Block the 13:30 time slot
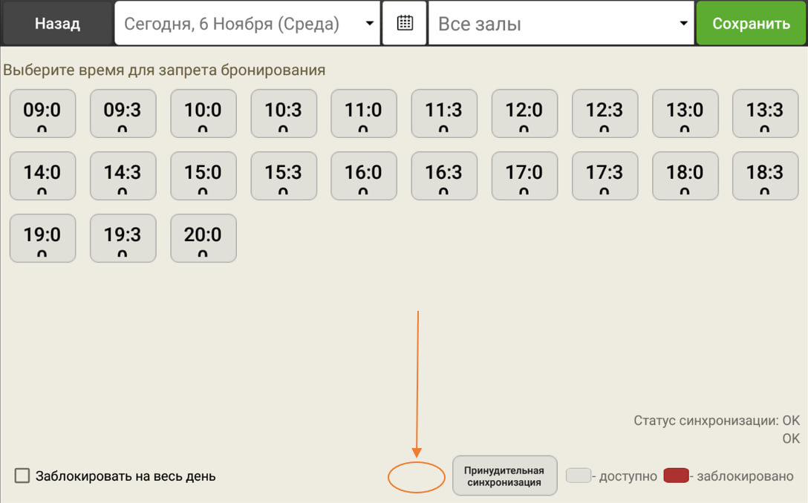The height and width of the screenshot is (503, 808). [x=765, y=114]
